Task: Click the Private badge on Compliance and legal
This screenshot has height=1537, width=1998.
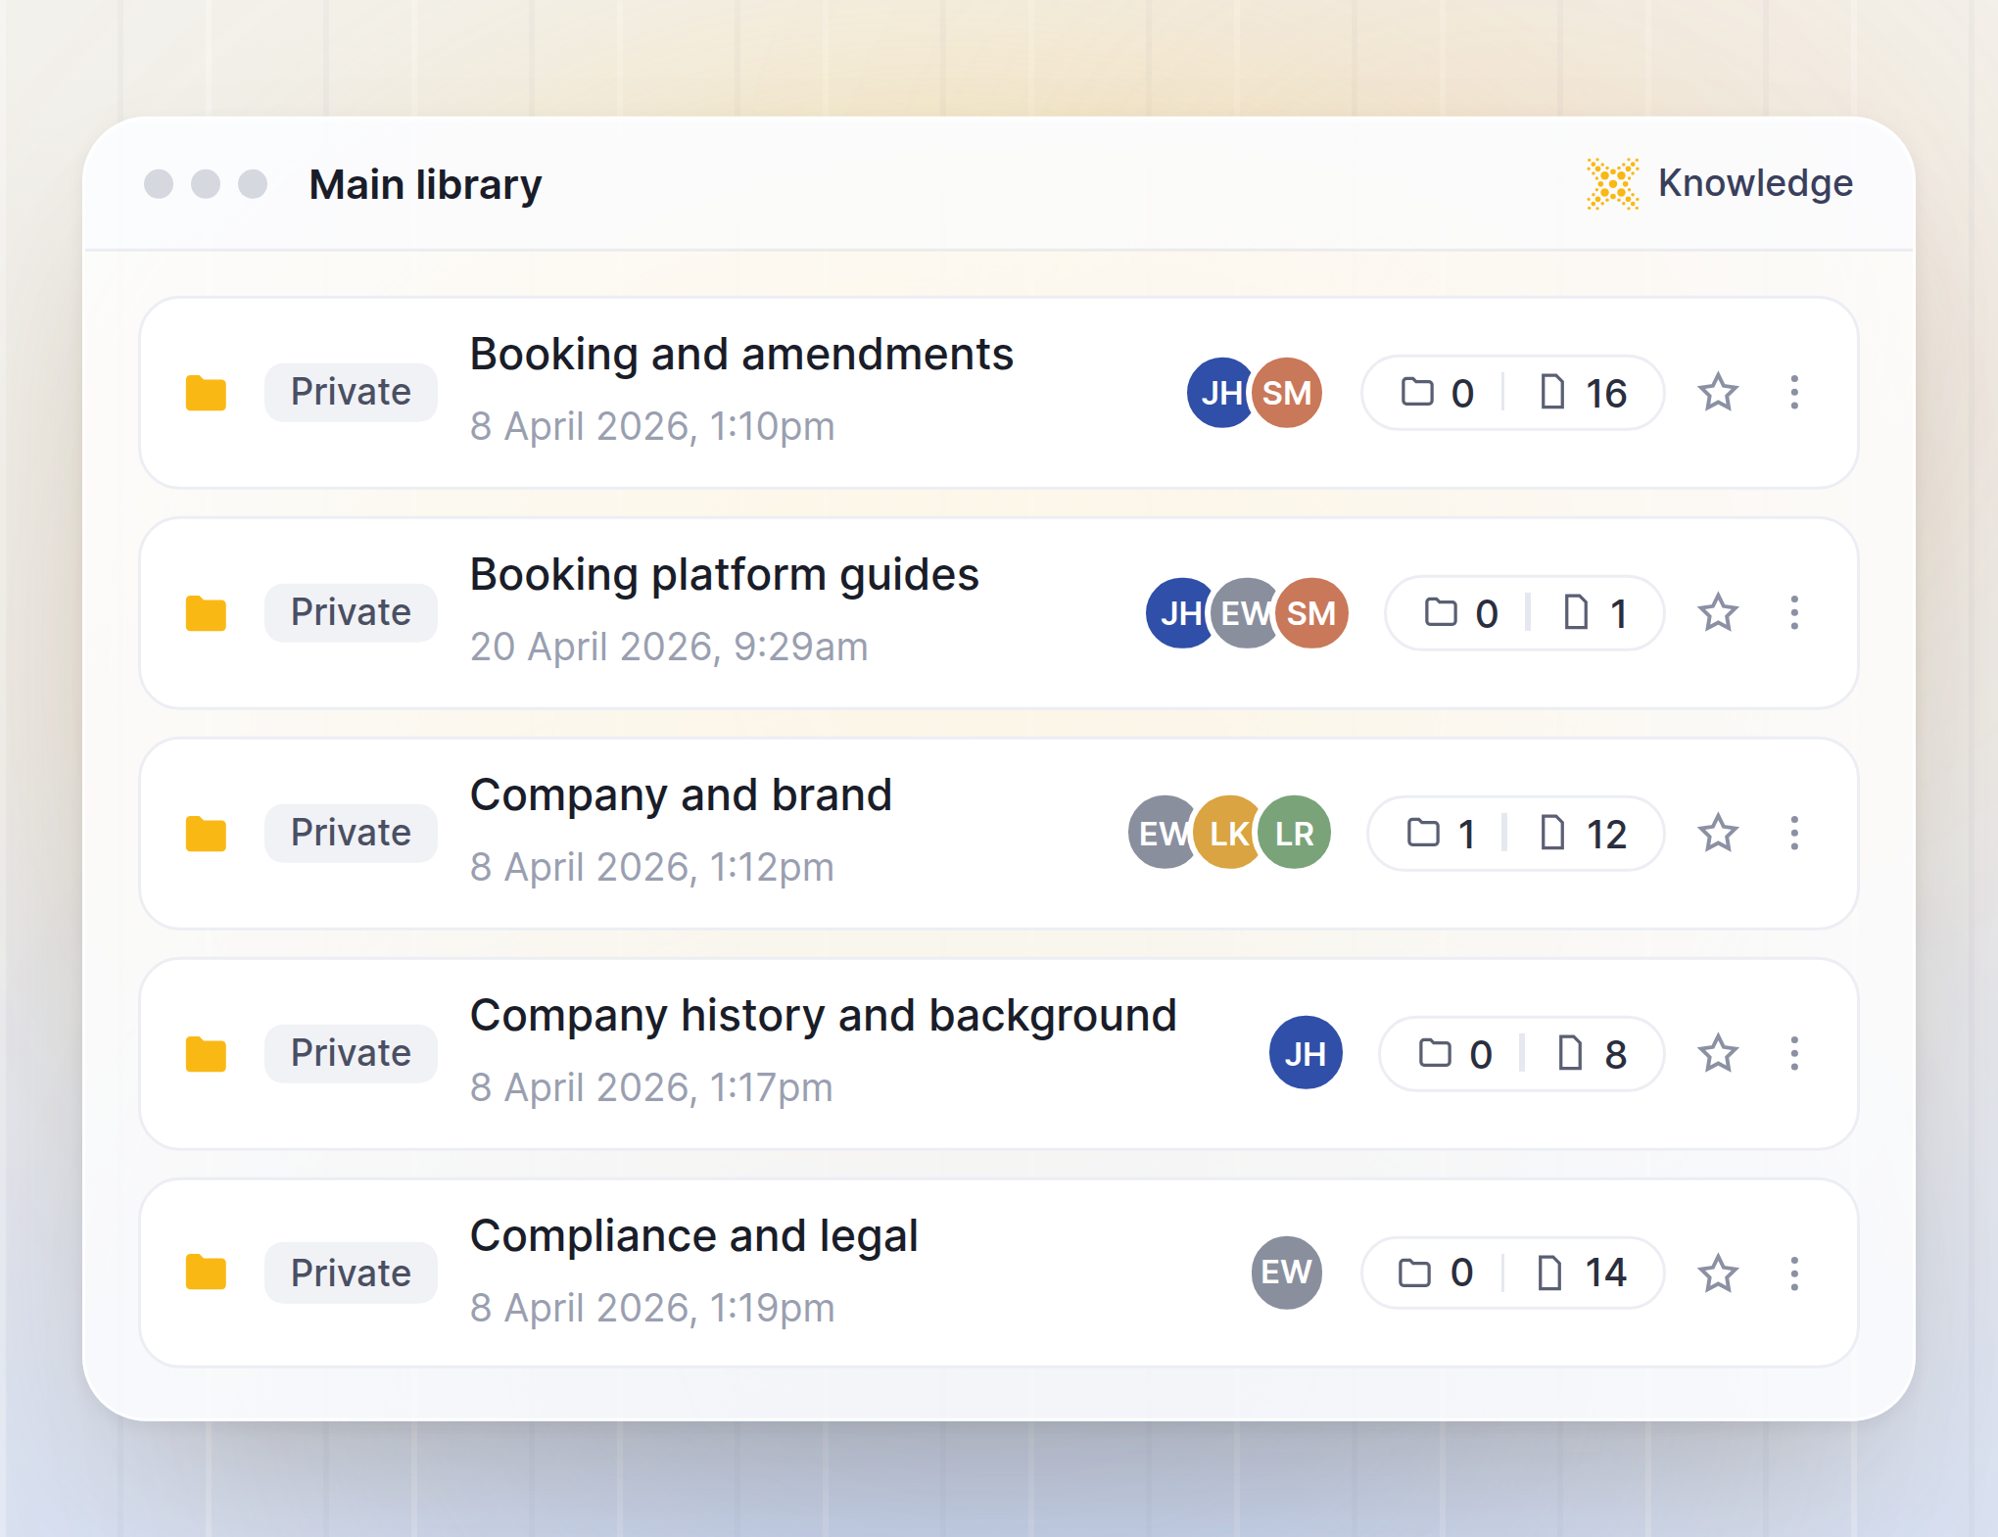Action: 351,1273
